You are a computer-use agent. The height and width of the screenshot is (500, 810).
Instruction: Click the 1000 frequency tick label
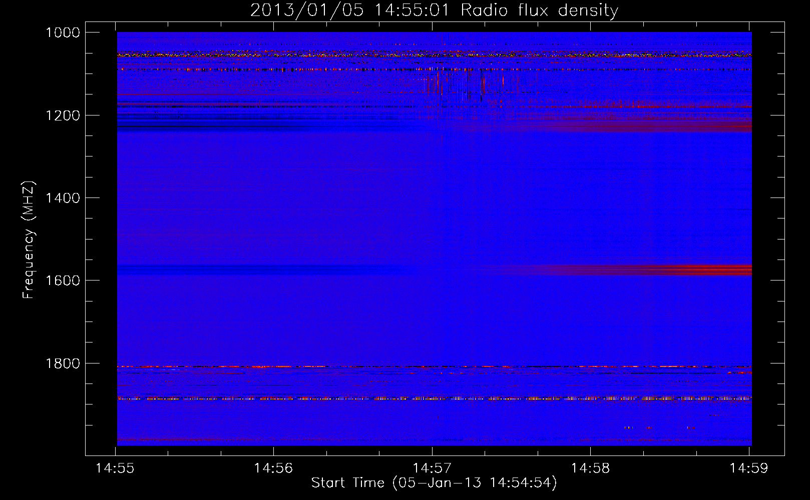pyautogui.click(x=63, y=32)
